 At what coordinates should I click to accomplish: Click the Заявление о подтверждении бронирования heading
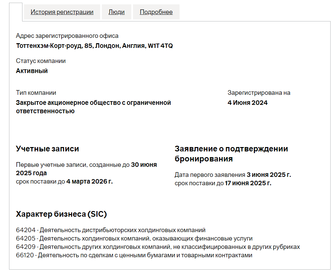click(231, 154)
